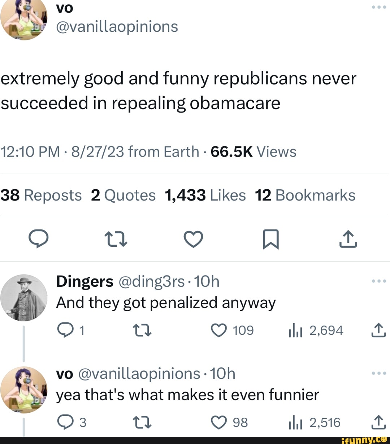The image size is (390, 444).
Task: Click the repost icon on Dingers' reply
Action: tap(142, 330)
